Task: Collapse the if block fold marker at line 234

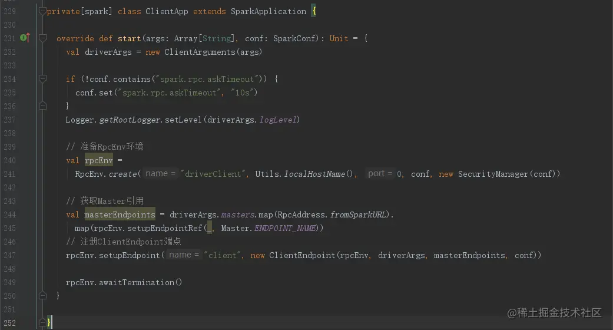Action: coord(42,79)
